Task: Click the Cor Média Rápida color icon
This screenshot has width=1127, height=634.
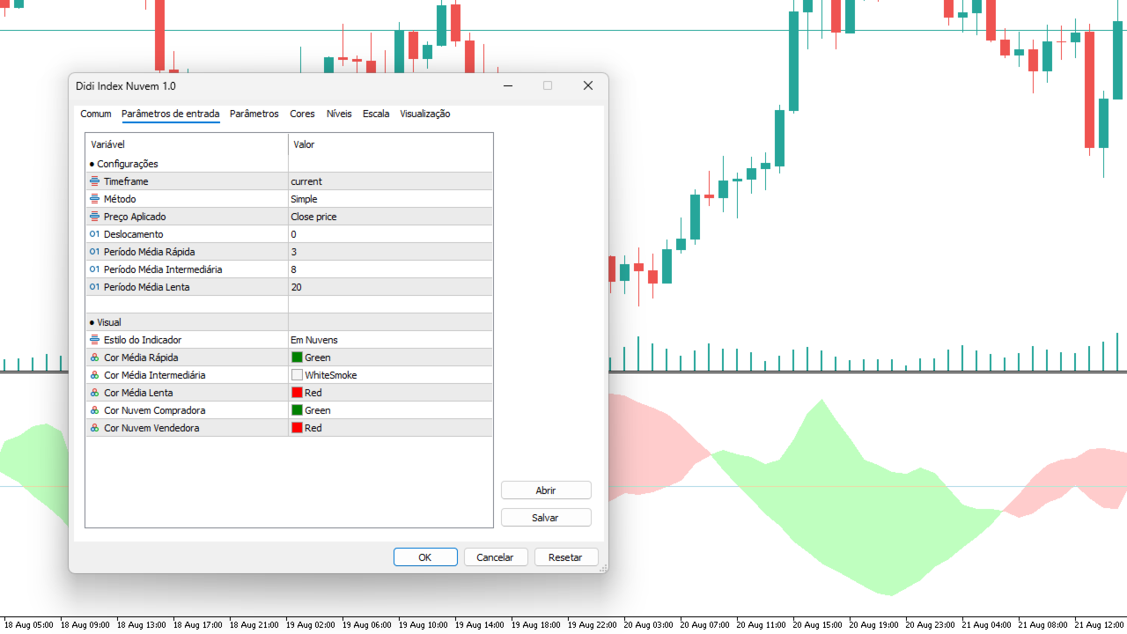Action: [x=95, y=358]
